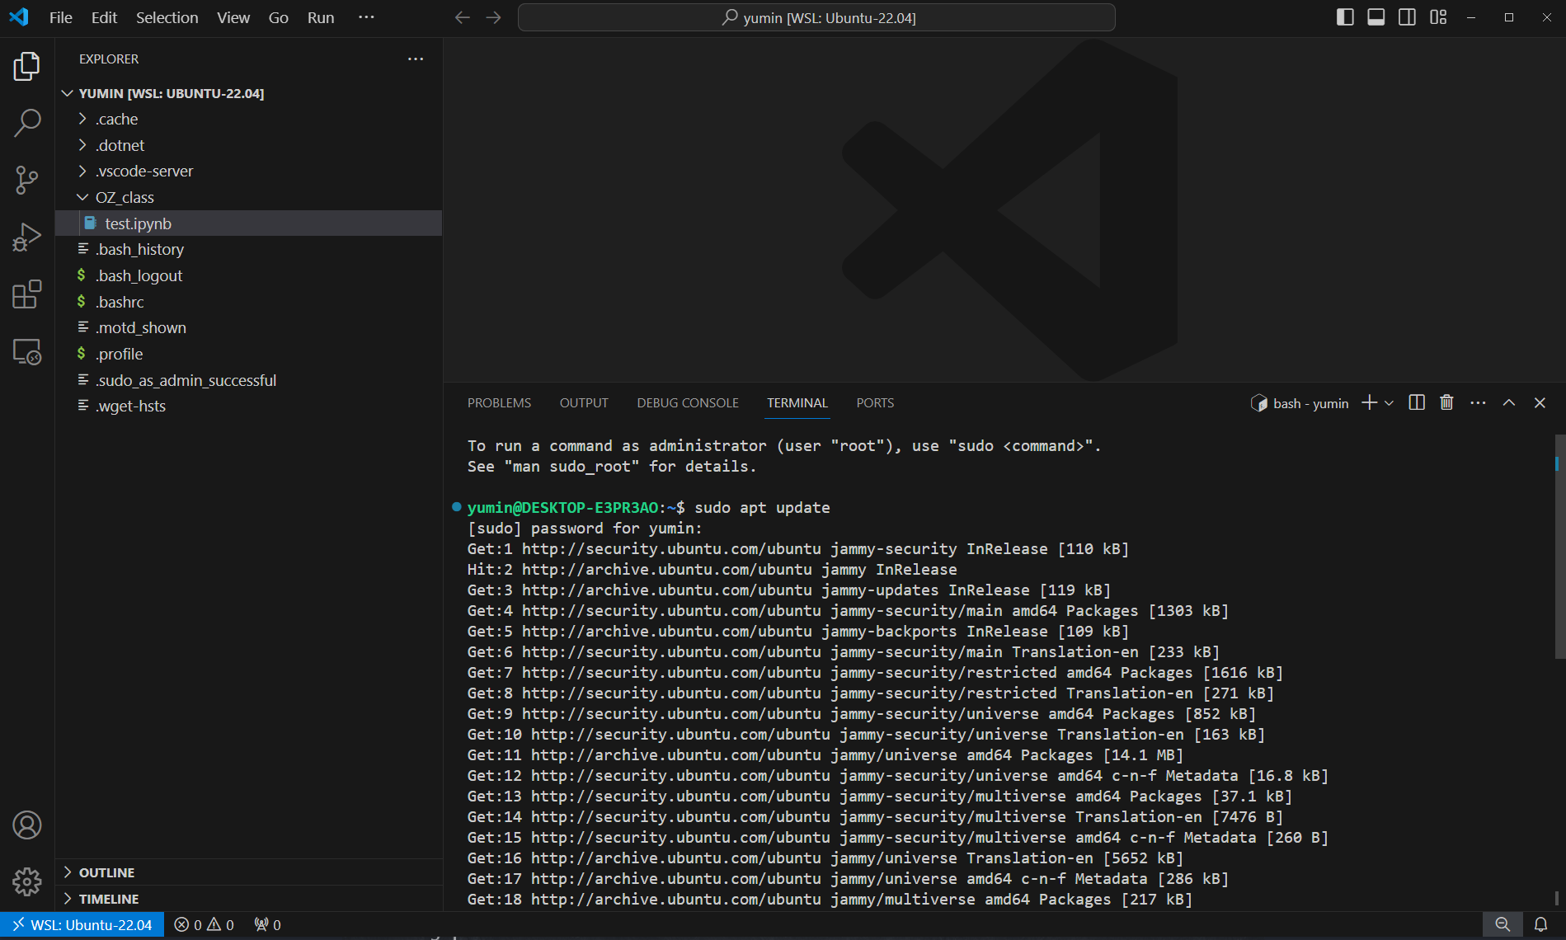Open the View menu
This screenshot has width=1566, height=940.
pyautogui.click(x=233, y=17)
